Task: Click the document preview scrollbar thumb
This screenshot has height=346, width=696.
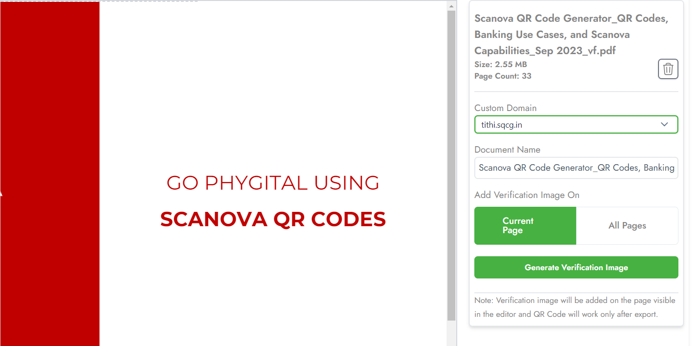Action: click(451, 162)
